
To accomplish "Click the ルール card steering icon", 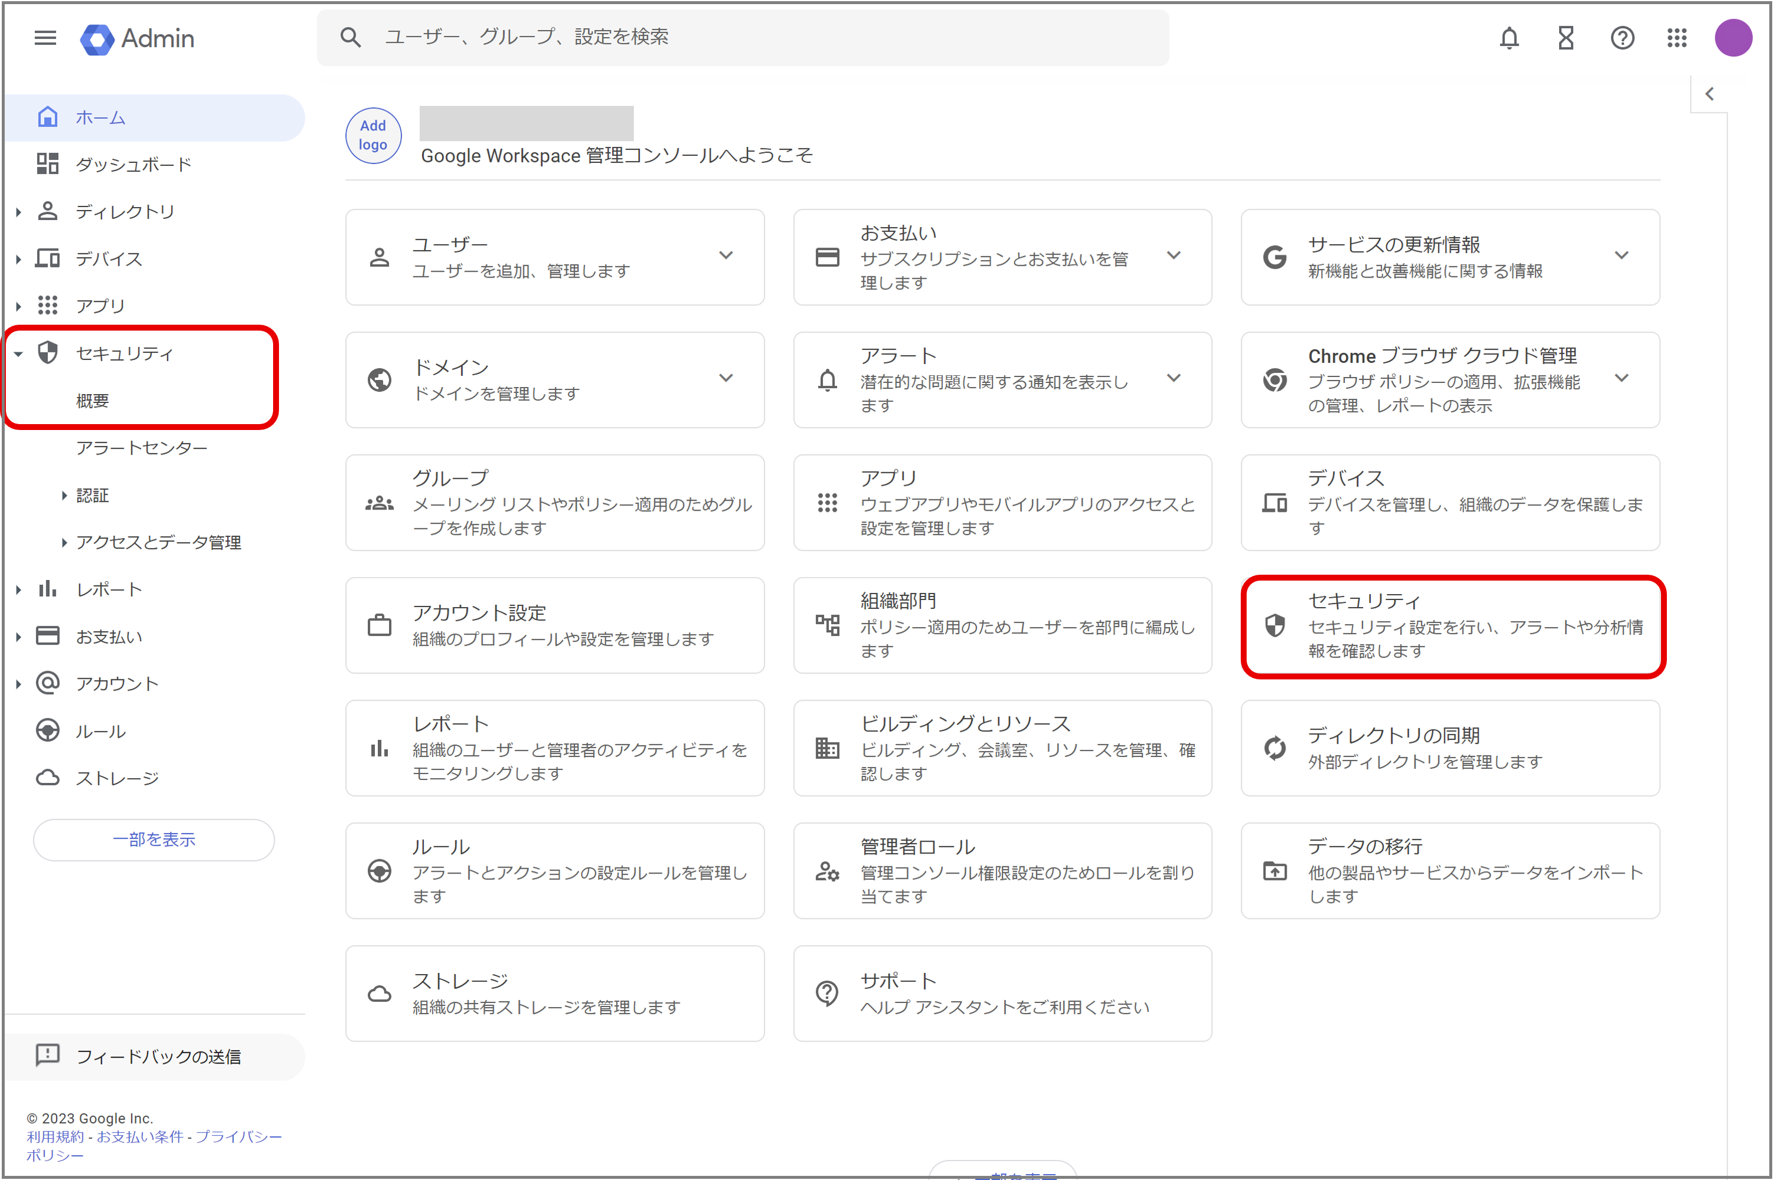I will pos(380,871).
